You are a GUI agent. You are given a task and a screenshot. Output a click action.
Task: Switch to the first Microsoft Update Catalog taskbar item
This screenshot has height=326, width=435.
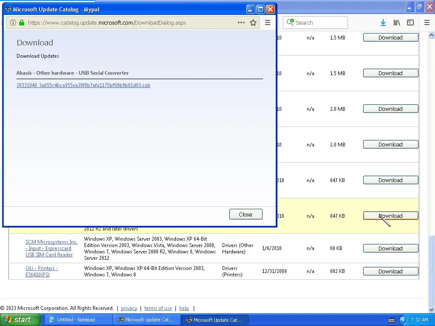[147, 320]
